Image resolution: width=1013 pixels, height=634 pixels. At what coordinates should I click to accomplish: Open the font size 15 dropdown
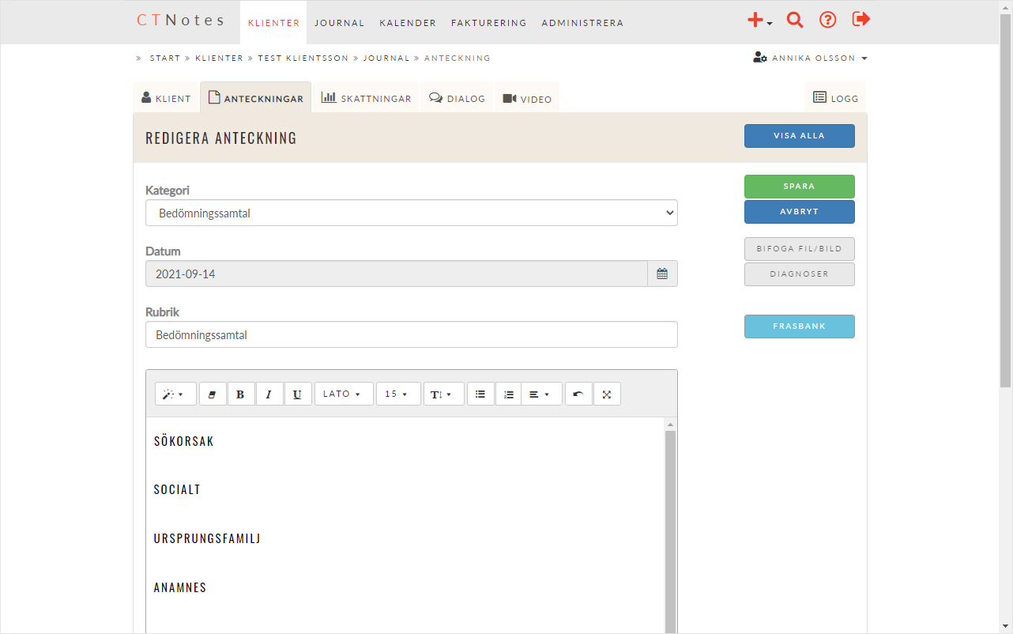click(397, 394)
